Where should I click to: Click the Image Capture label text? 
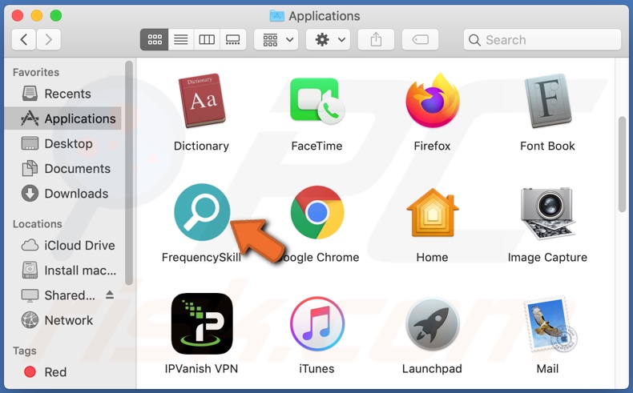(x=547, y=257)
